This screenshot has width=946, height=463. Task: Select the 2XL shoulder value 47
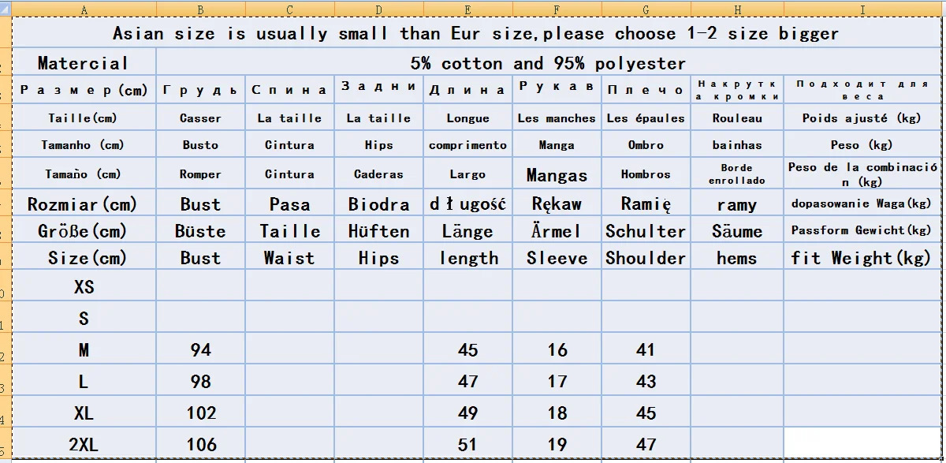[x=646, y=445]
